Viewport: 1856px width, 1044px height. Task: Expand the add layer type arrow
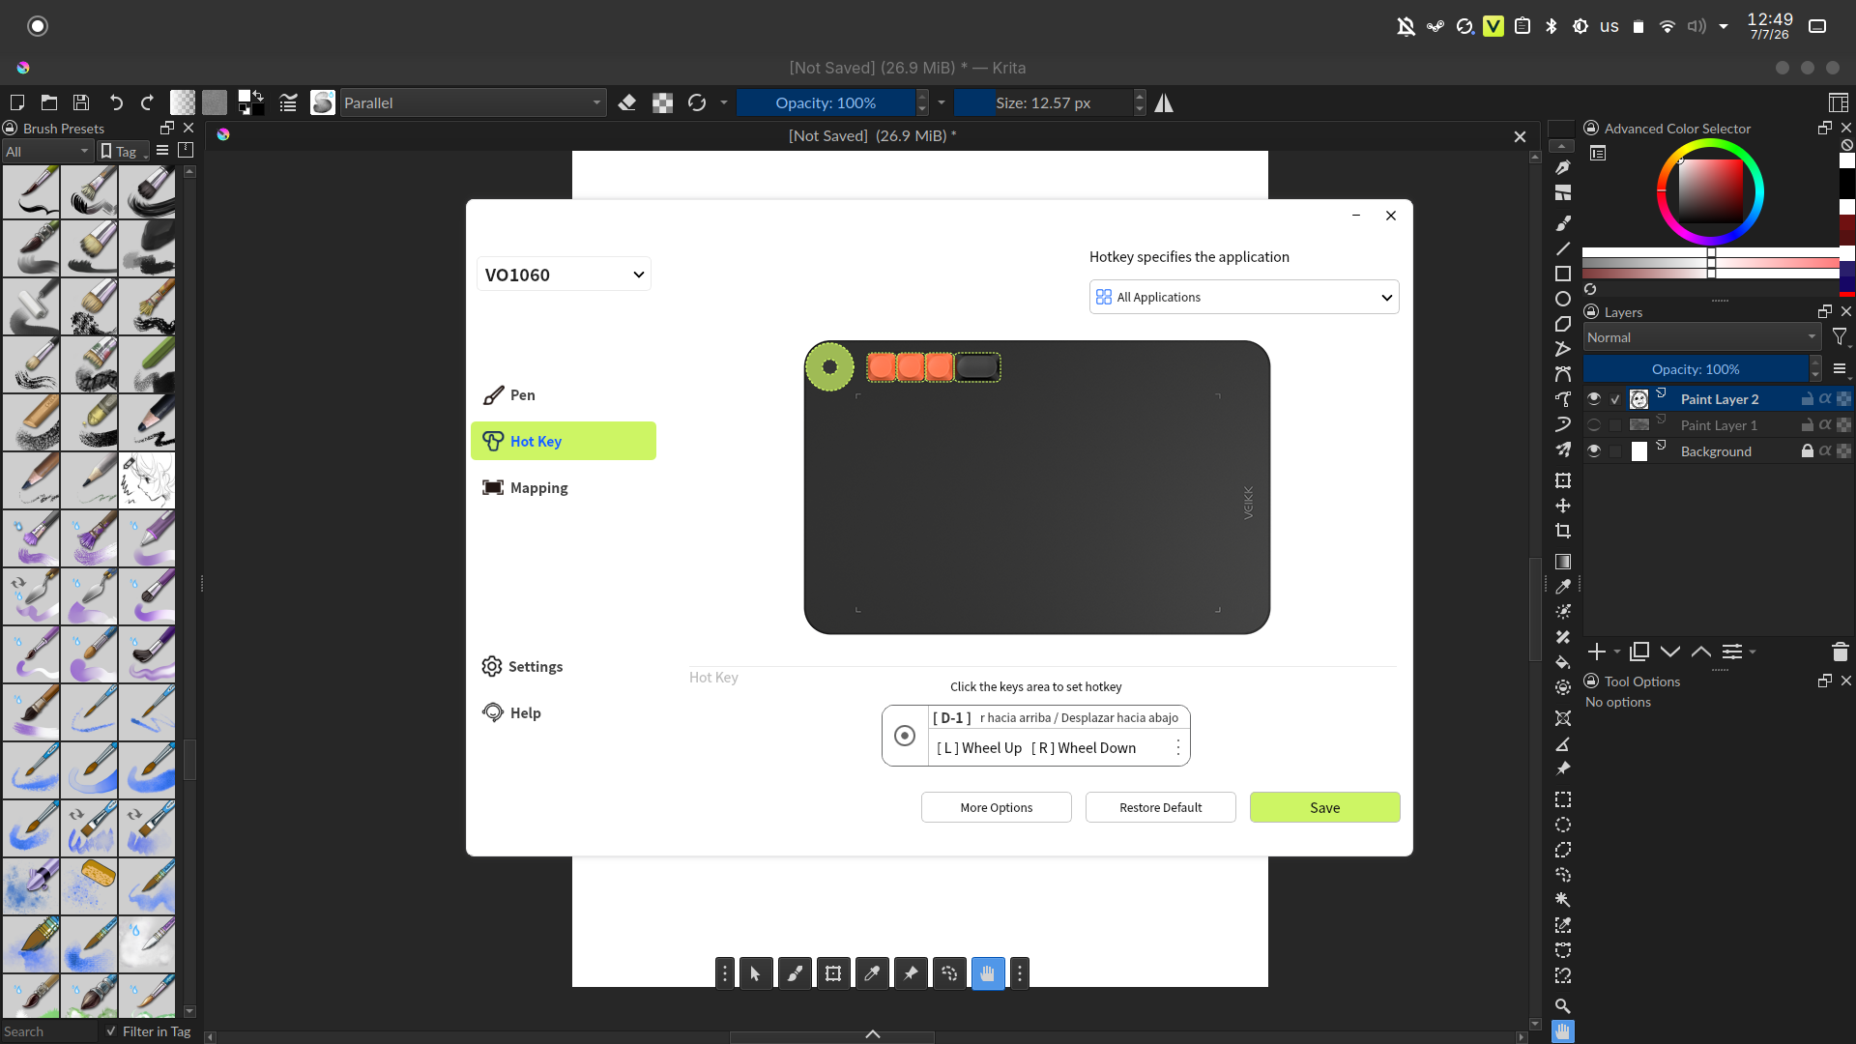(1617, 652)
